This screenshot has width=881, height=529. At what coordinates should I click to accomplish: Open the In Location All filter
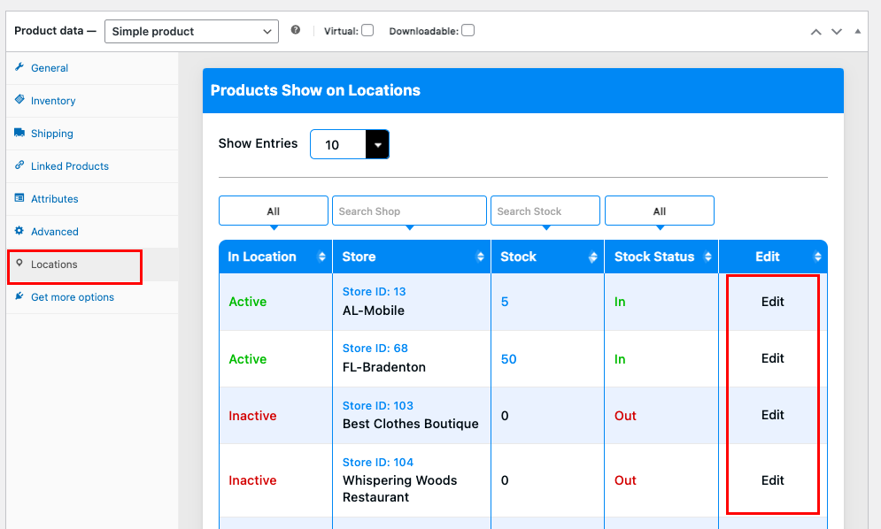click(274, 211)
